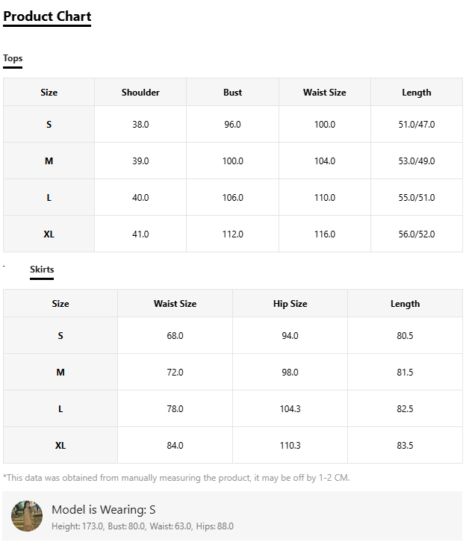Select the XL row in Tops table
Screen dimensions: 466x548
click(233, 234)
